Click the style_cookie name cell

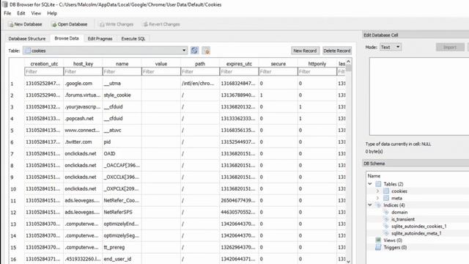[x=122, y=95]
